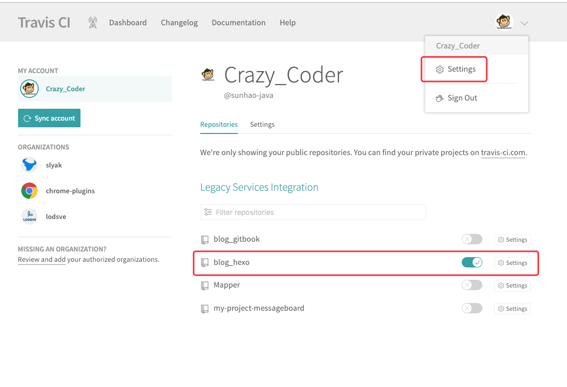Follow the travis-ci.com link
The height and width of the screenshot is (387, 567).
[503, 153]
